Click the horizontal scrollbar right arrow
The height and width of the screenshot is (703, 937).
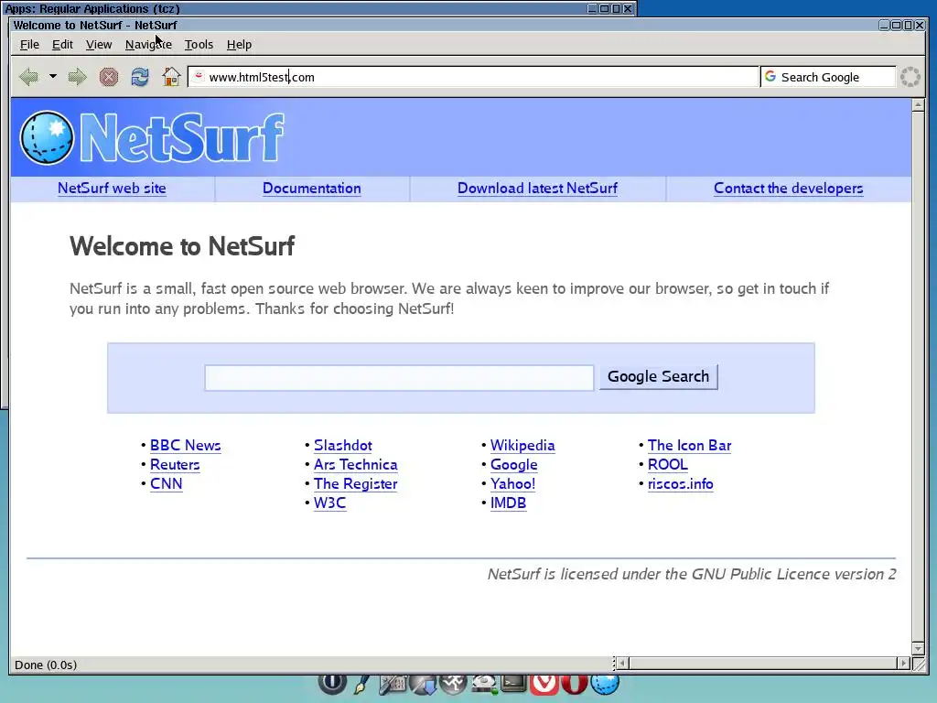coord(904,663)
